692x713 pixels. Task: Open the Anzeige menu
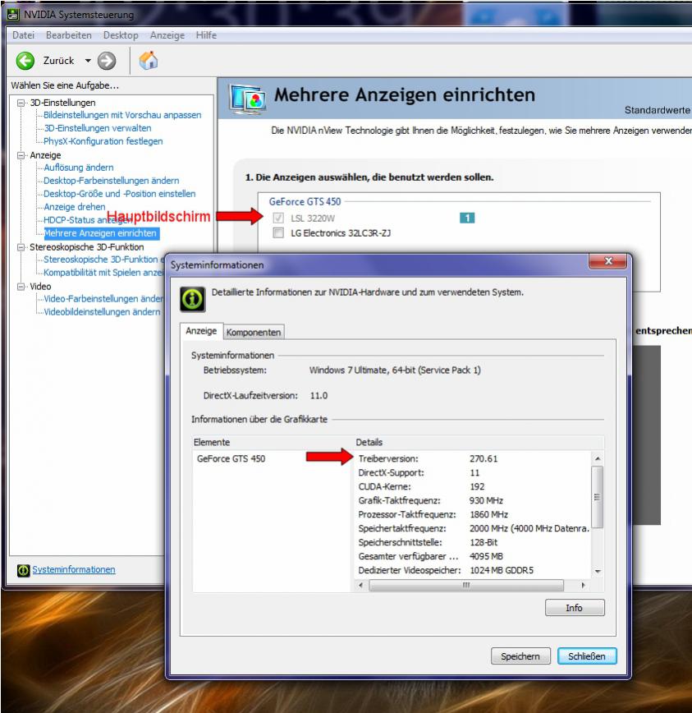(x=167, y=35)
